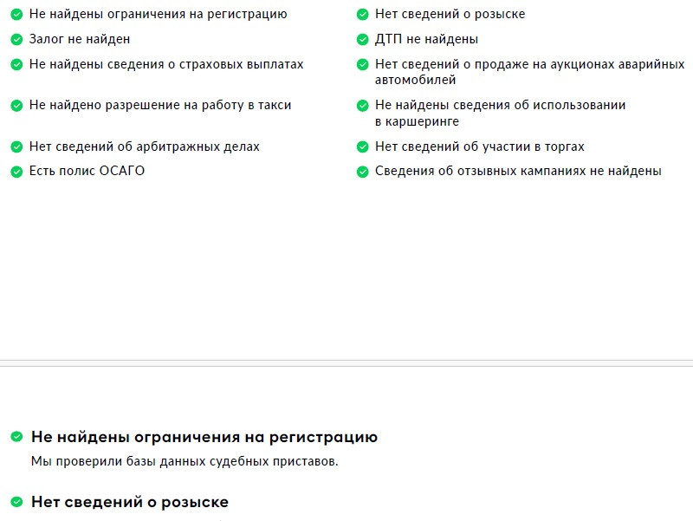Click the green check icon beside "Залог не найден"

pos(16,39)
